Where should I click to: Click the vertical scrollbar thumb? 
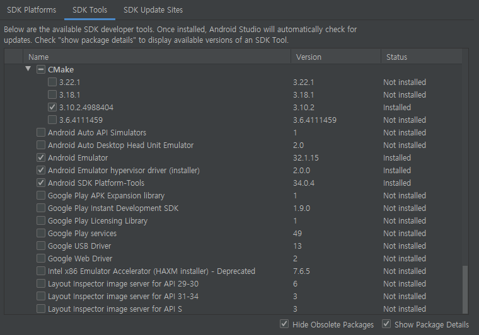465,289
